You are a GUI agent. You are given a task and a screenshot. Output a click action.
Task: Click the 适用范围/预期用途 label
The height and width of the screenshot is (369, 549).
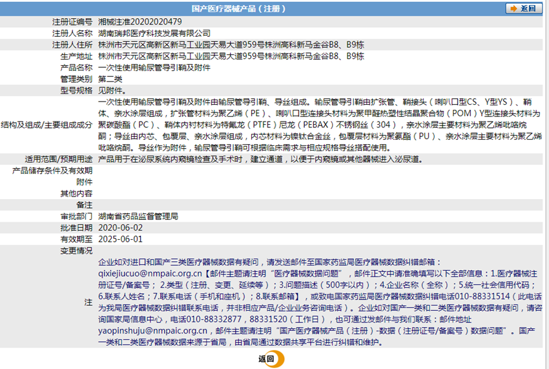[x=59, y=159]
